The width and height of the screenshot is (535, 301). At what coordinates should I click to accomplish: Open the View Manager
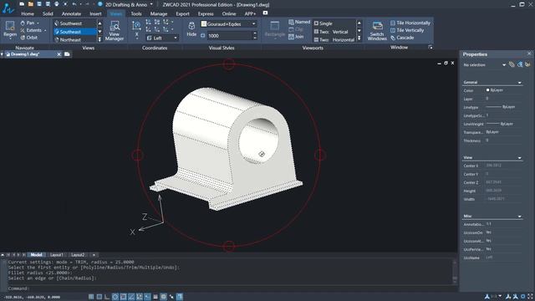(x=115, y=31)
